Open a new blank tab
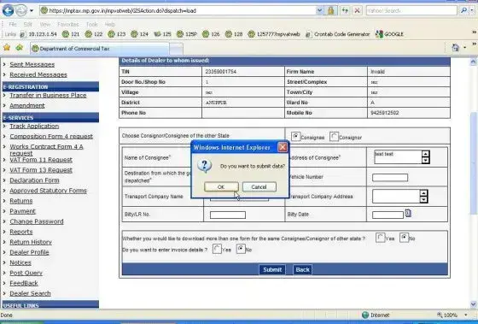 pos(176,49)
